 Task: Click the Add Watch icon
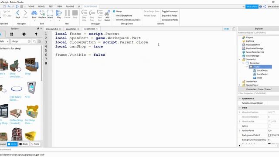[107, 13]
